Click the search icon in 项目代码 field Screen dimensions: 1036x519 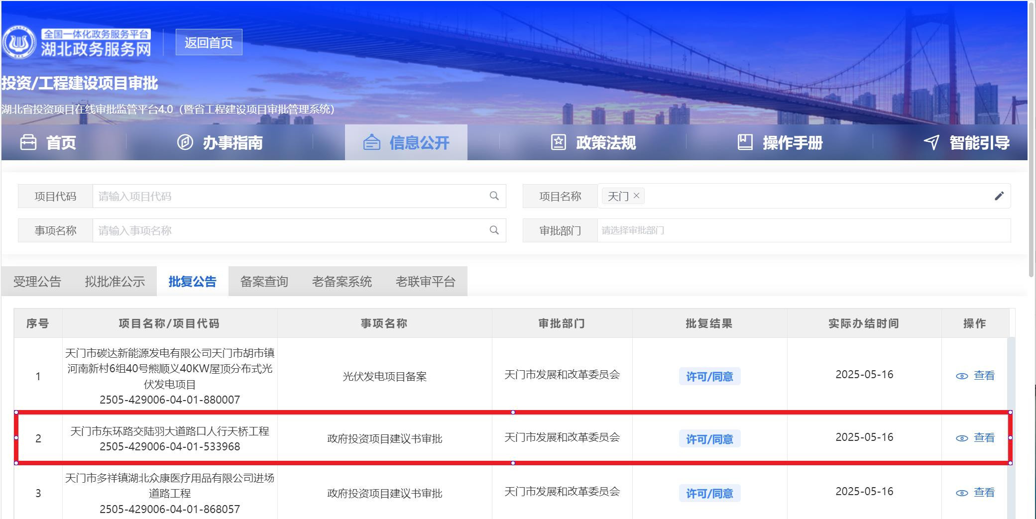point(494,196)
